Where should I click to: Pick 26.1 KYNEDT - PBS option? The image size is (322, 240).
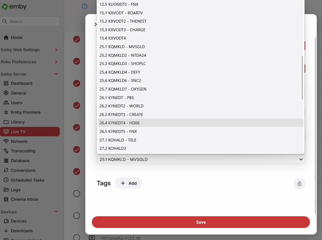(x=200, y=98)
